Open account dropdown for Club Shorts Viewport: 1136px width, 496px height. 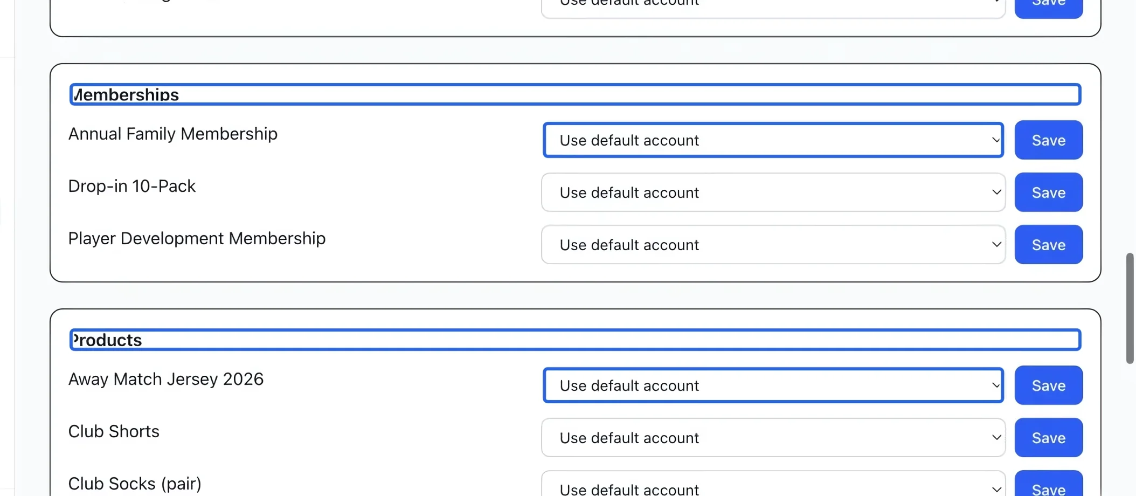pyautogui.click(x=773, y=438)
